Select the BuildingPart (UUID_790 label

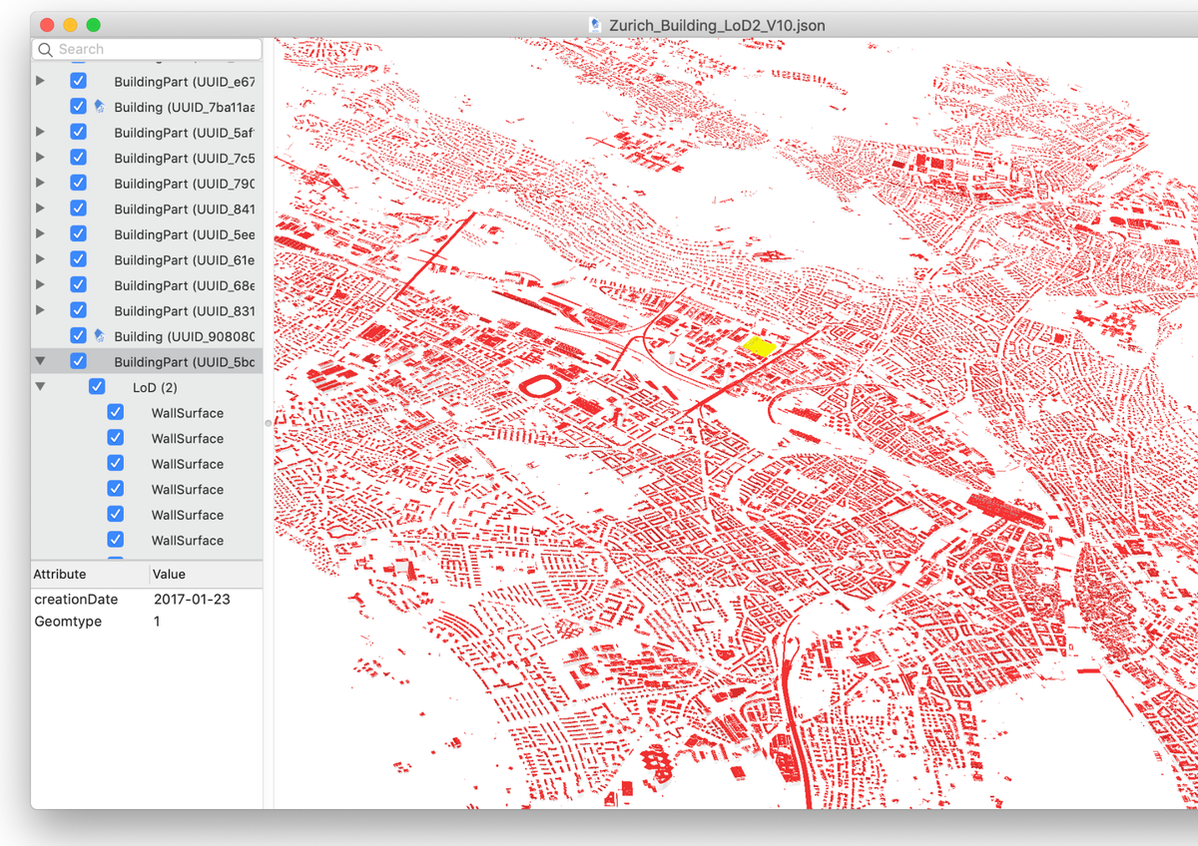pyautogui.click(x=185, y=184)
